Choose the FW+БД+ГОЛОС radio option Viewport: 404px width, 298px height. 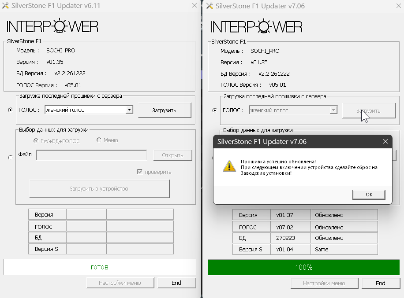pos(36,140)
